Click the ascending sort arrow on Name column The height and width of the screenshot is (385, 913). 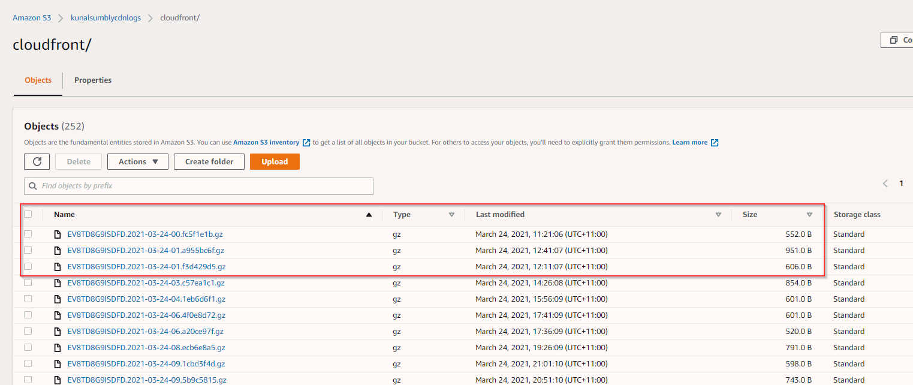[369, 214]
